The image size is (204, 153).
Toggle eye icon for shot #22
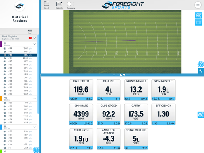click(5, 131)
